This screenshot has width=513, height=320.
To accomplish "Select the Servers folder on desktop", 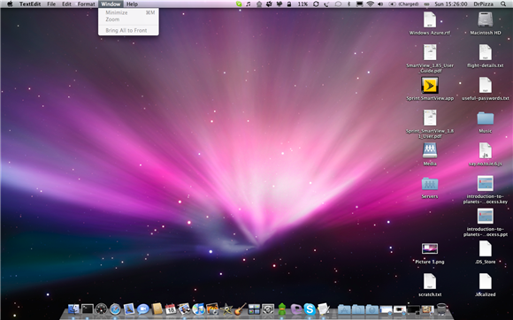I will pyautogui.click(x=430, y=183).
